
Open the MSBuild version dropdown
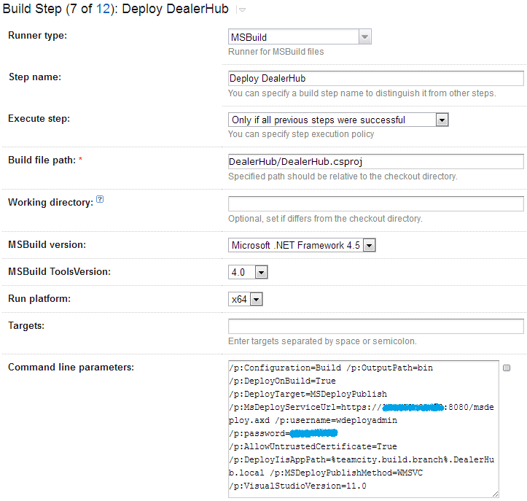coord(302,245)
